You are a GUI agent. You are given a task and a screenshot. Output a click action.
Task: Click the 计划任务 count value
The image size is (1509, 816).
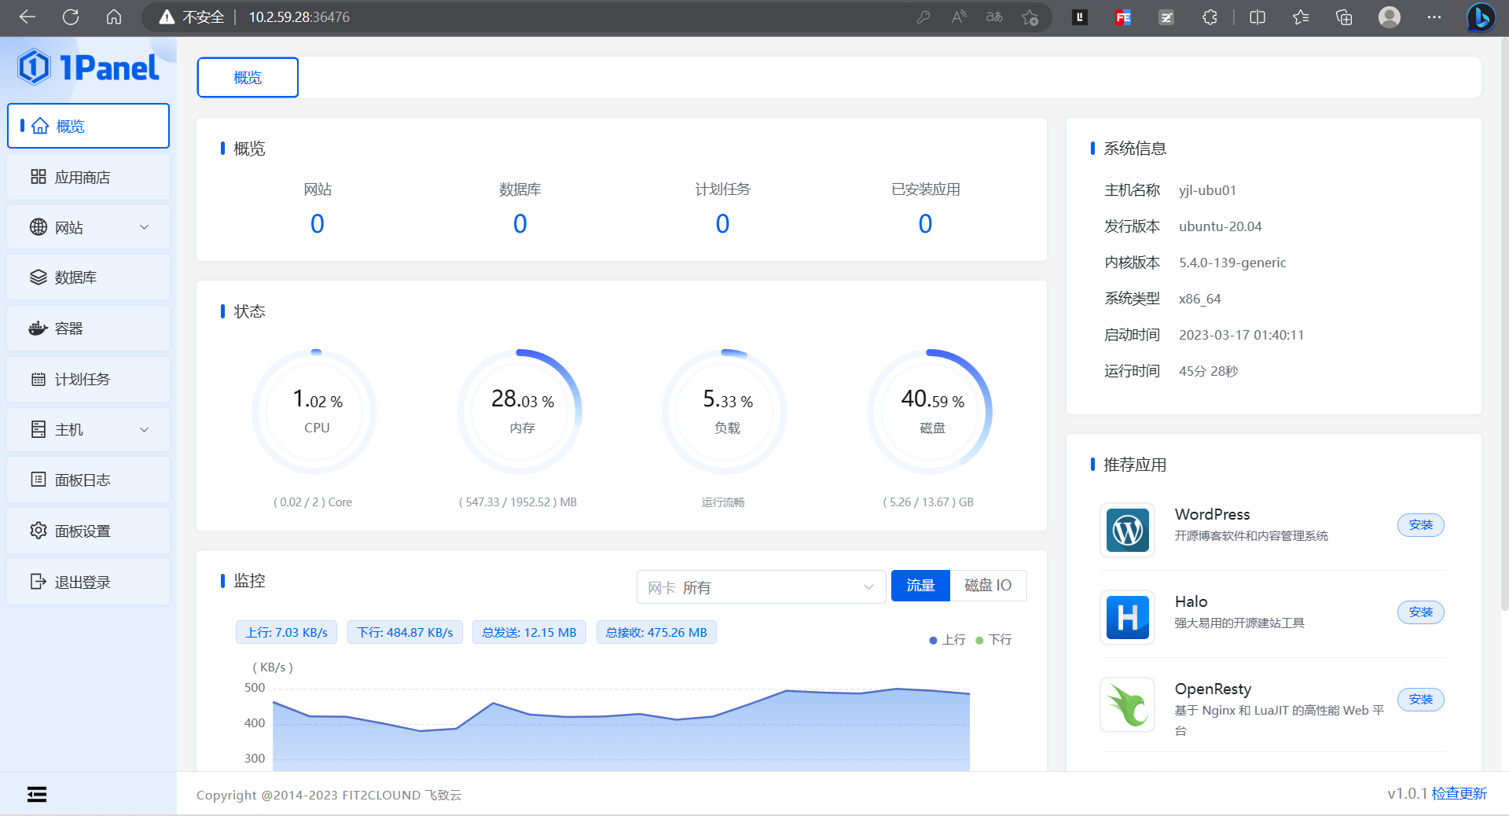[723, 224]
